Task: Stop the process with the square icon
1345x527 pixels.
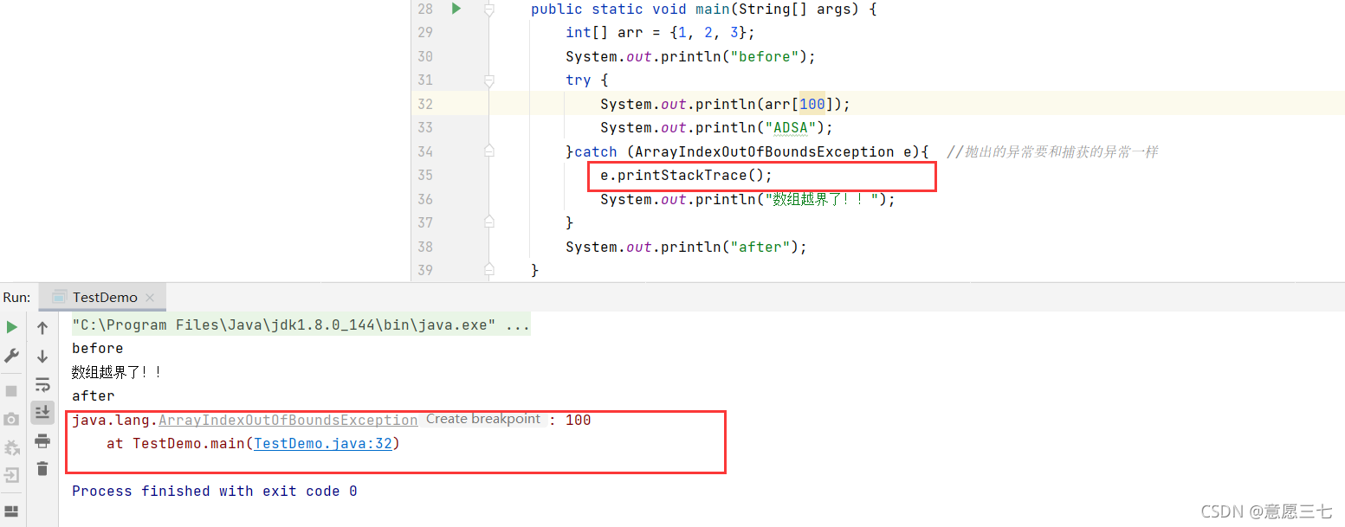Action: [12, 391]
